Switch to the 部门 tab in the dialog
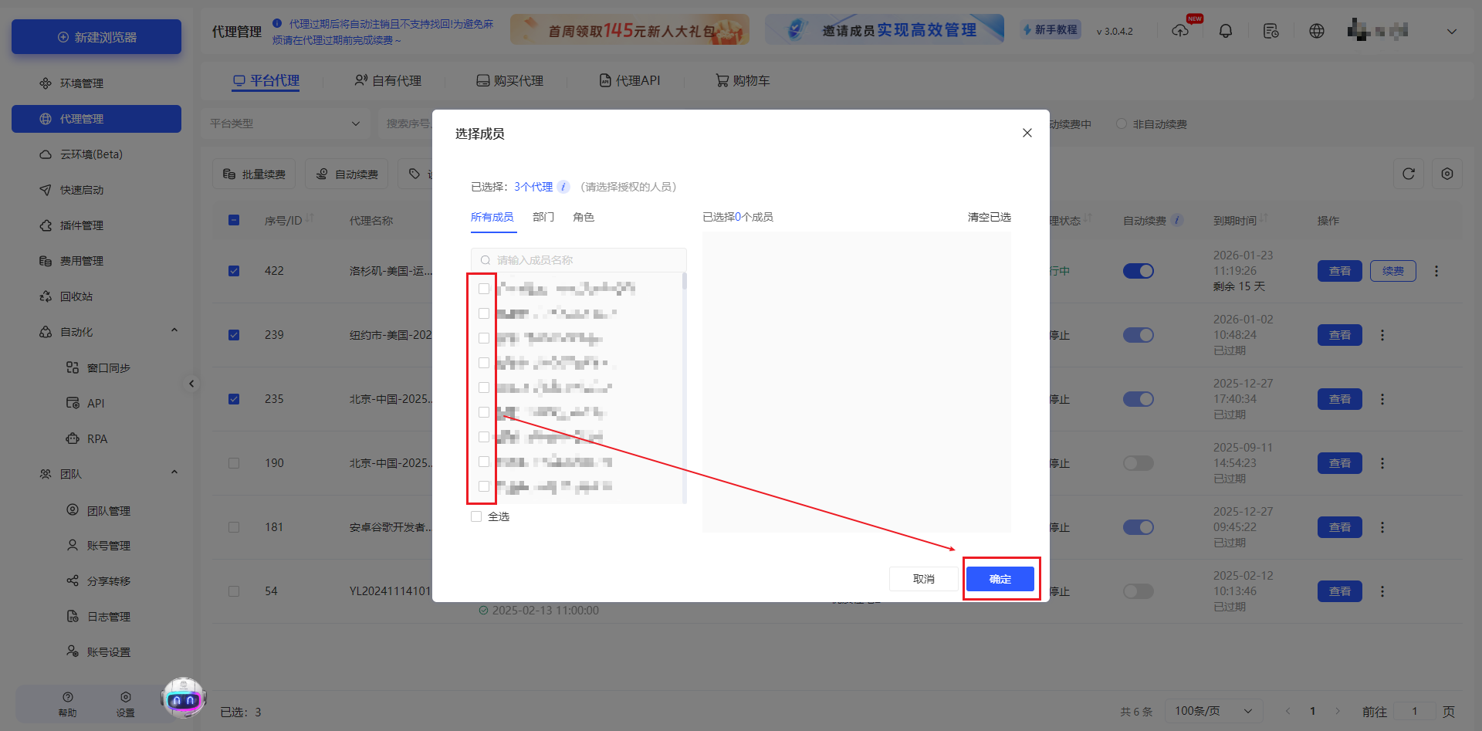 (543, 217)
